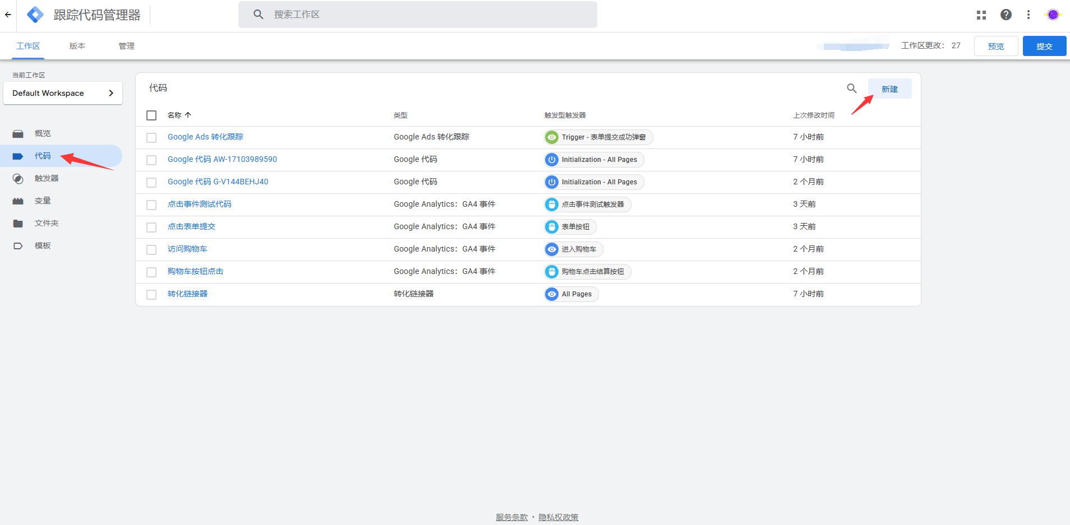1070x525 pixels.
Task: Select the checkbox for 转化链接器 row
Action: tap(151, 295)
